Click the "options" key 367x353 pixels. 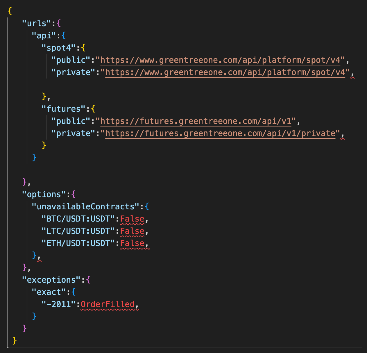coord(44,194)
